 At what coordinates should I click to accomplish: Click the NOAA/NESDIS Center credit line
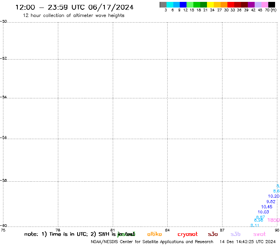(x=152, y=242)
